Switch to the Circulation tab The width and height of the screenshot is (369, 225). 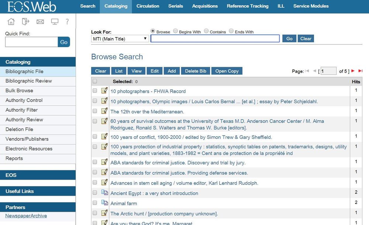[148, 6]
